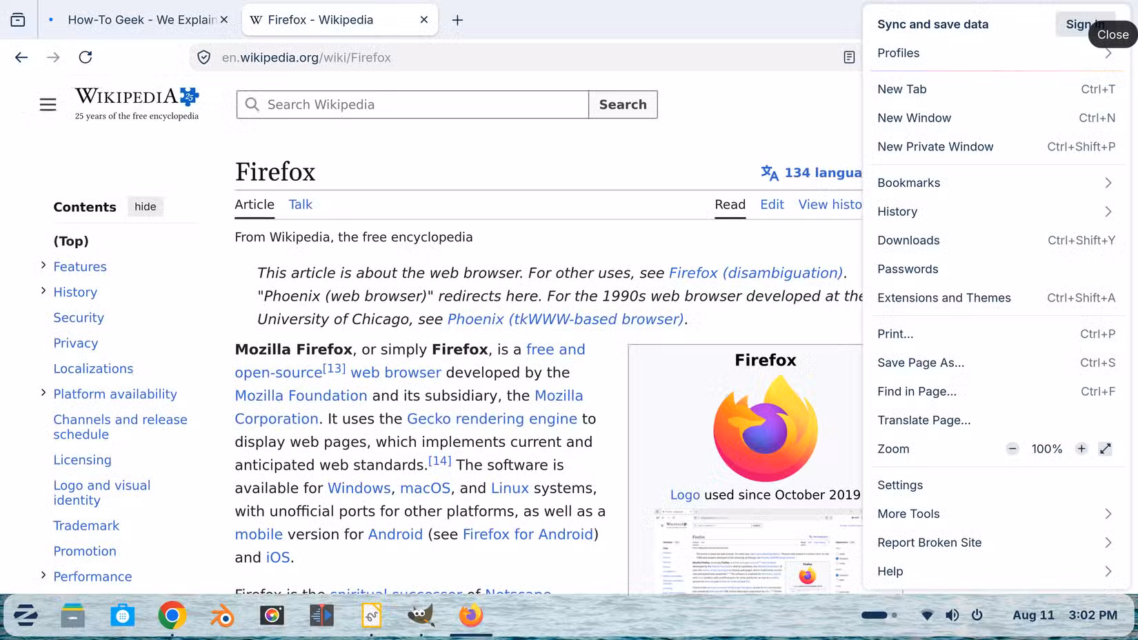This screenshot has width=1138, height=640.
Task: Click workspace indicator pill in taskbar
Action: click(x=875, y=615)
